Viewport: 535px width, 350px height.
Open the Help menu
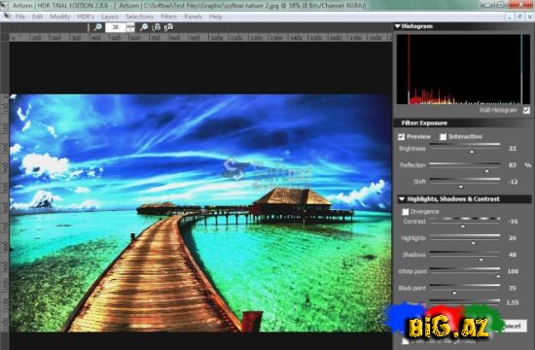216,17
